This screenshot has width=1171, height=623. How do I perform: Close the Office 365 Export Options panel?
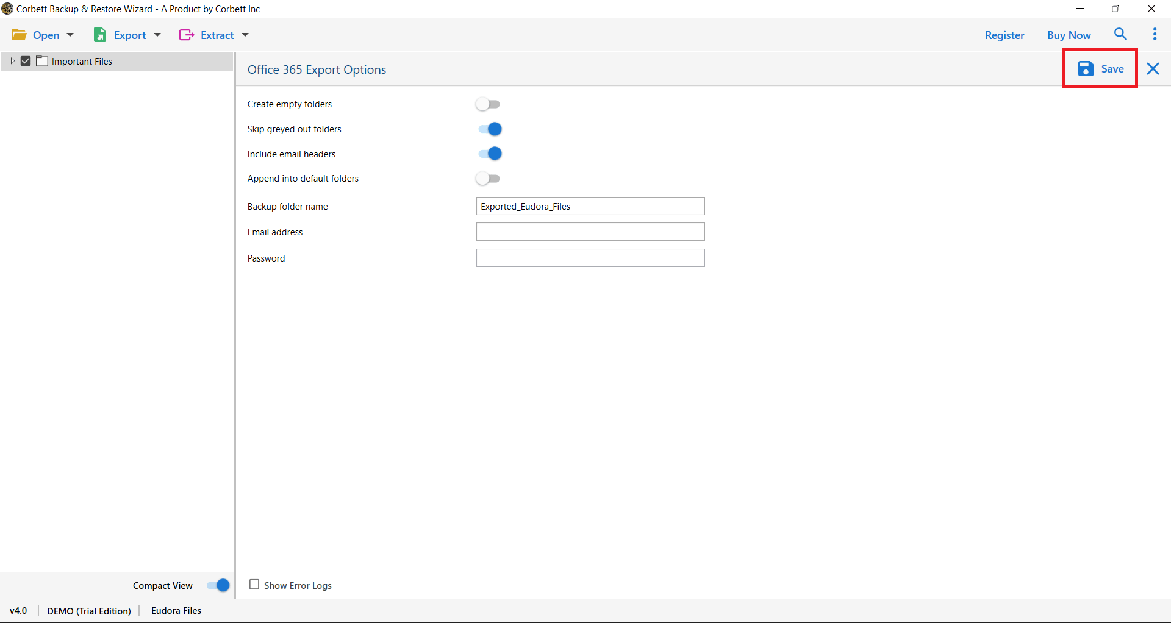click(x=1153, y=69)
